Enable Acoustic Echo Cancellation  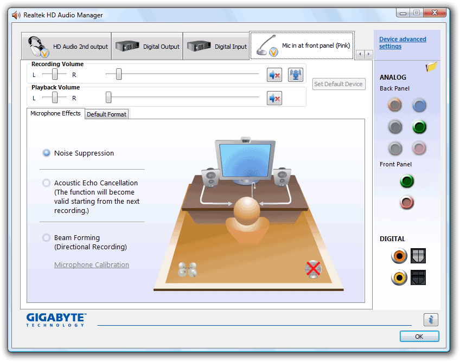coord(46,183)
